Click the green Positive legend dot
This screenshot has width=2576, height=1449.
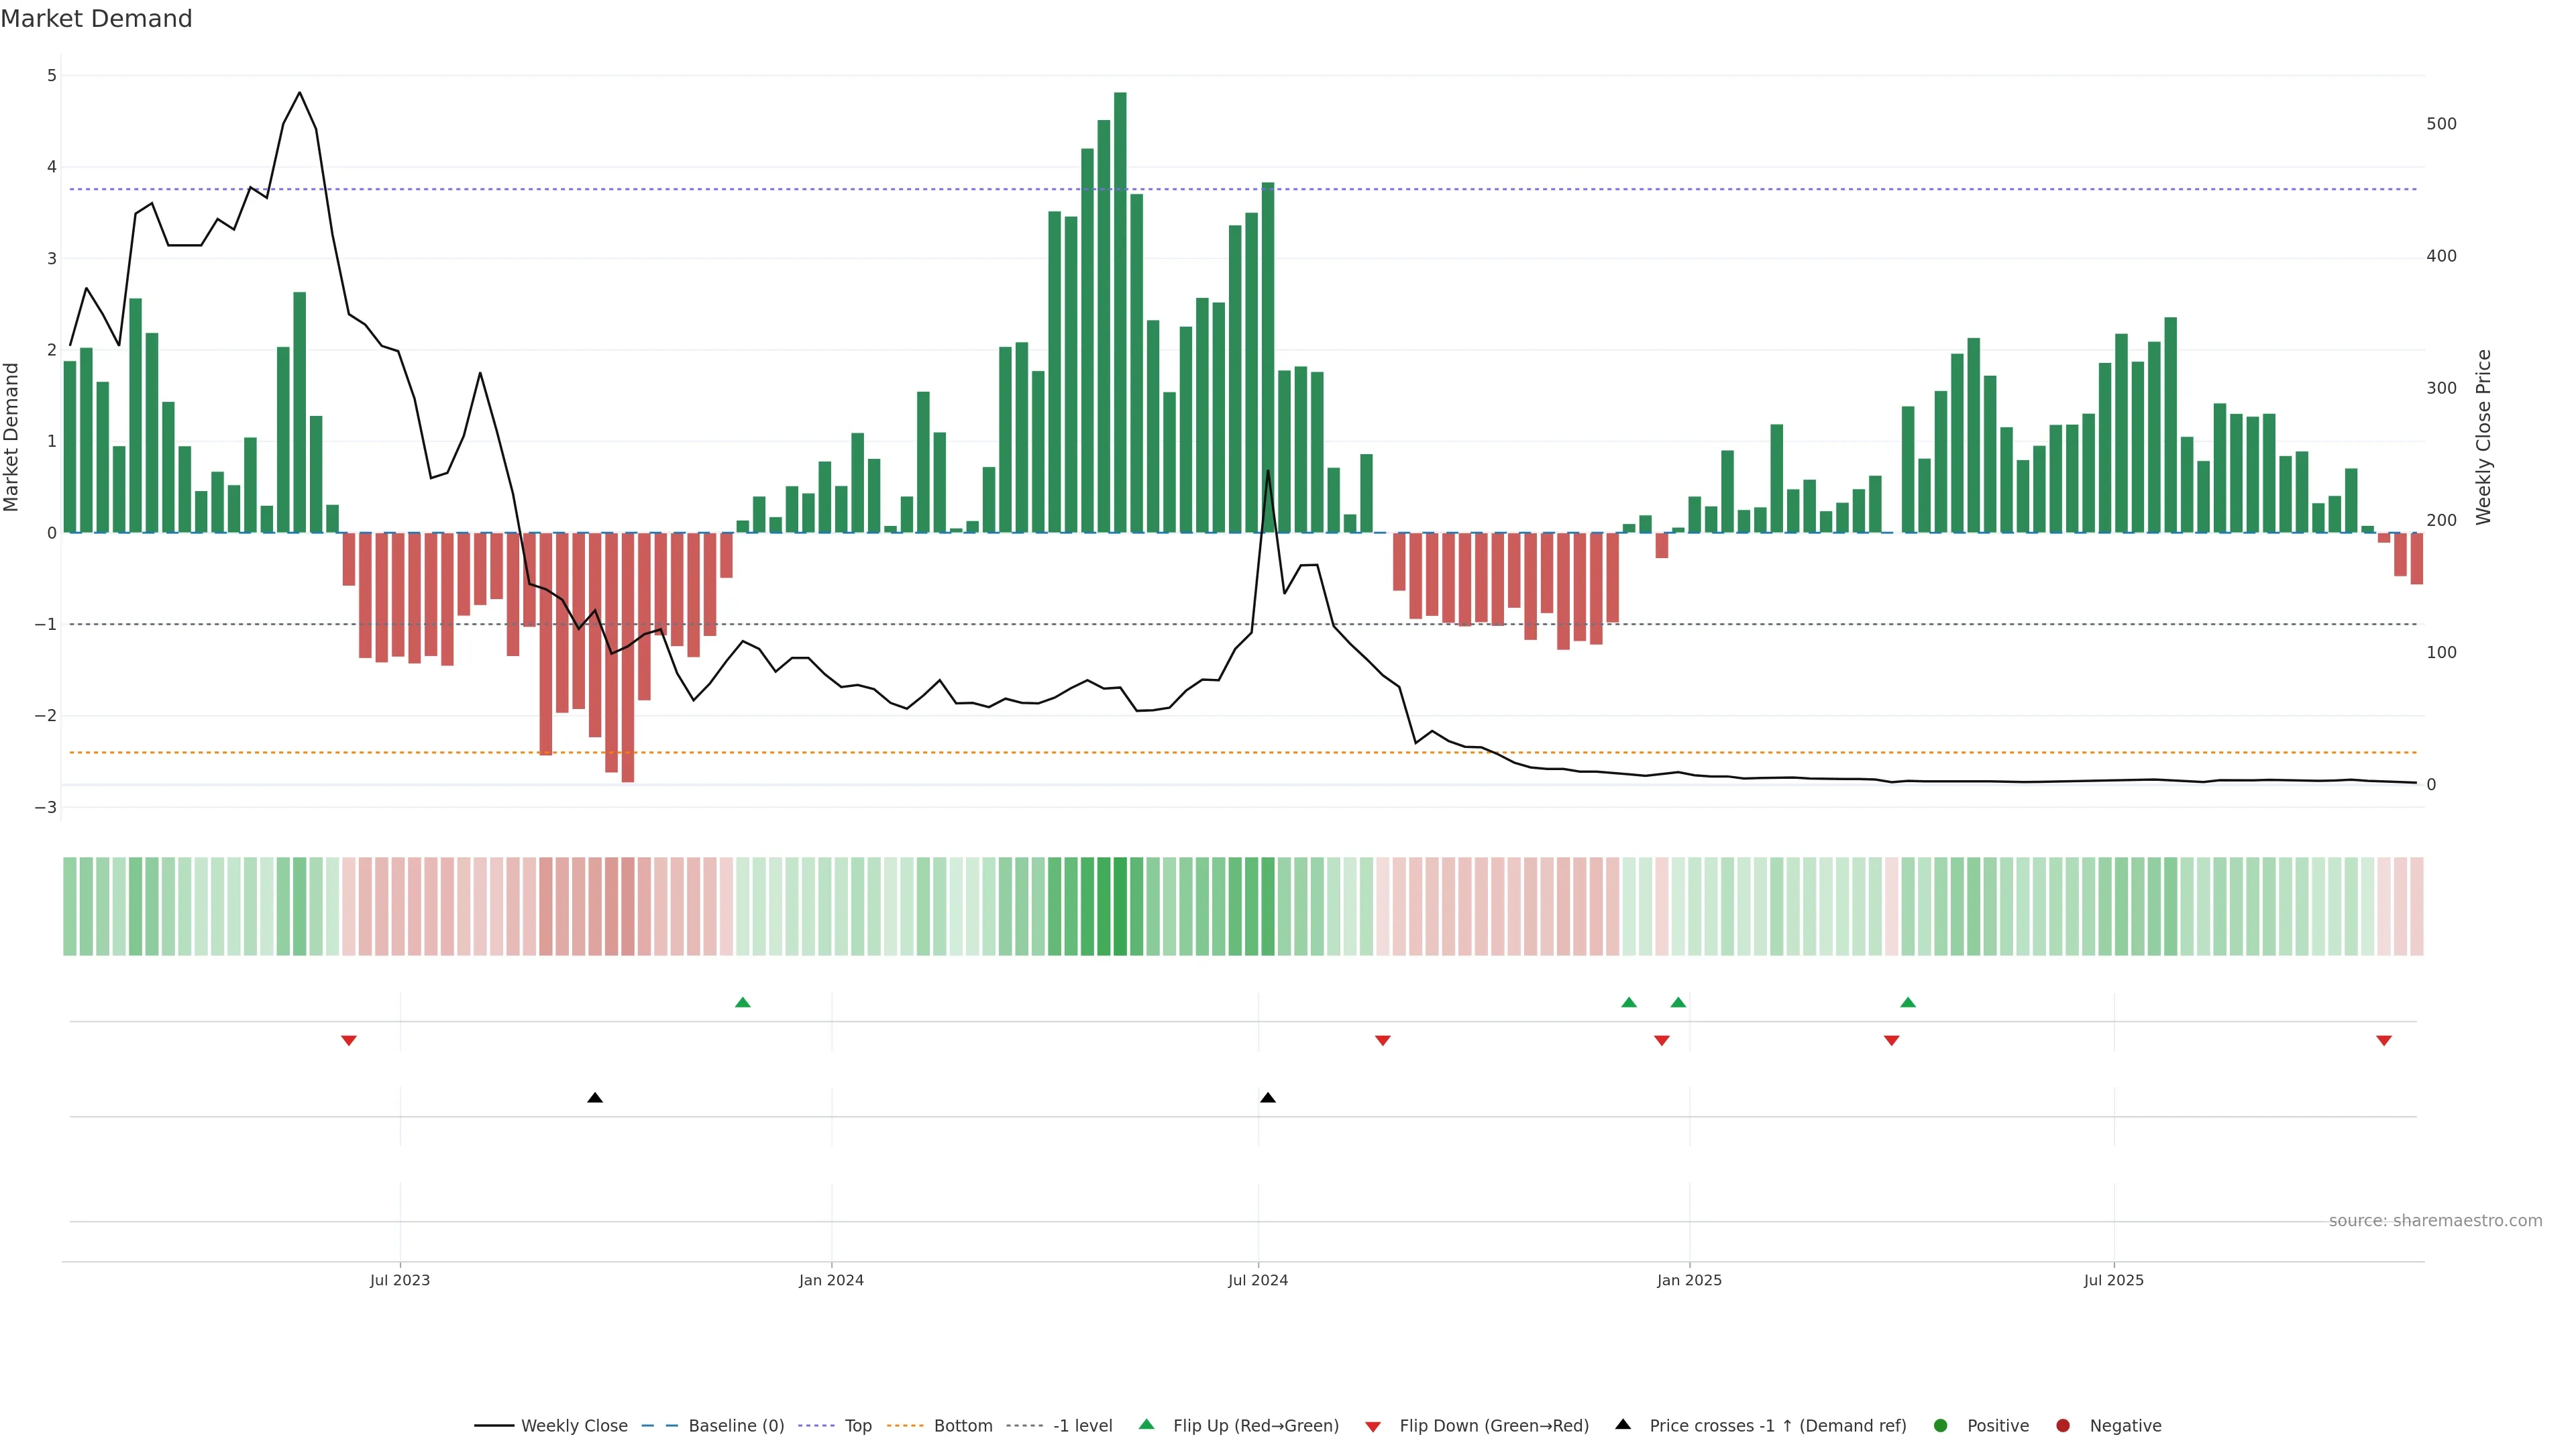click(x=1941, y=1425)
